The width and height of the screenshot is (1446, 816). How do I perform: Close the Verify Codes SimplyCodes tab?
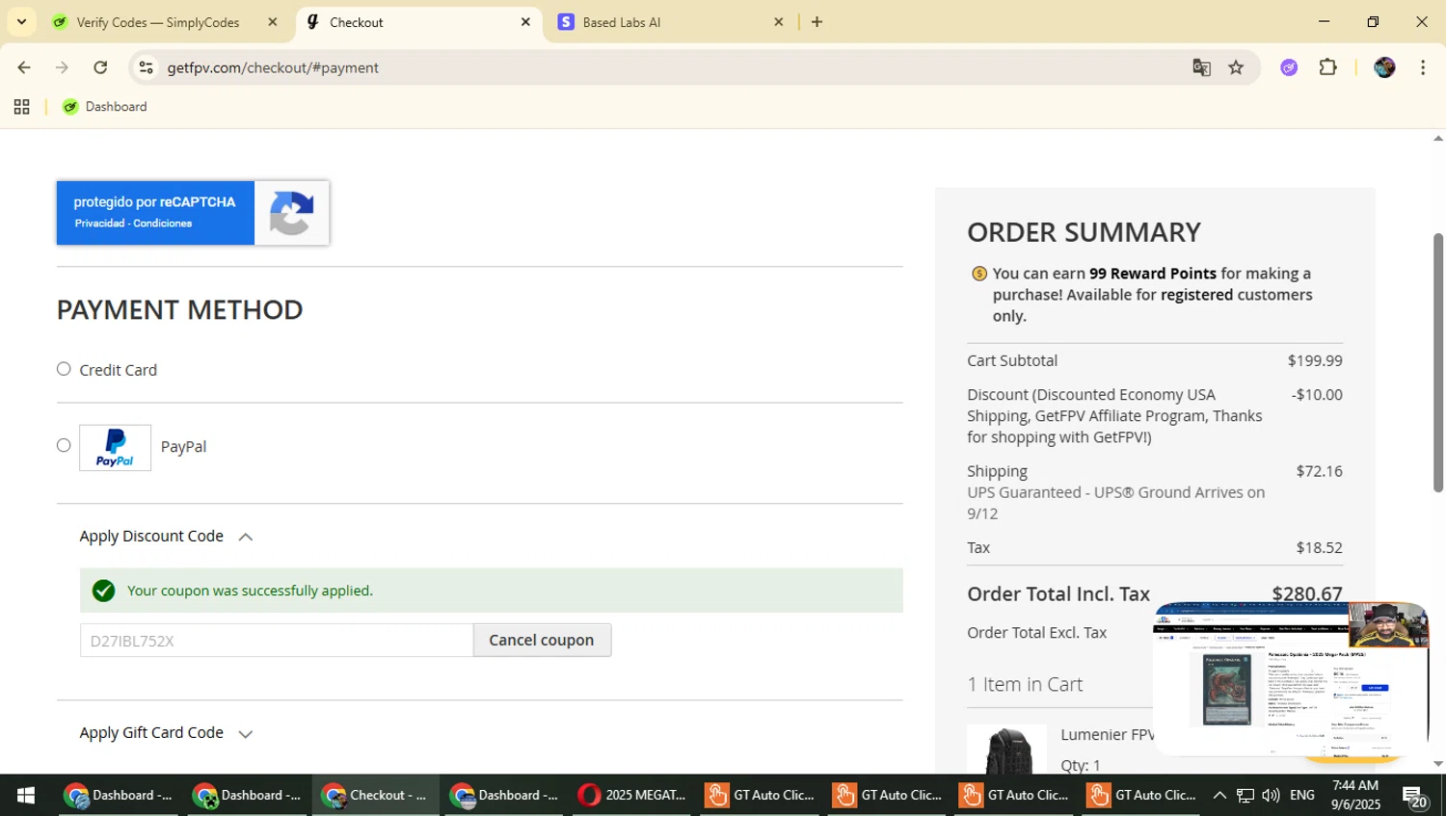click(273, 22)
